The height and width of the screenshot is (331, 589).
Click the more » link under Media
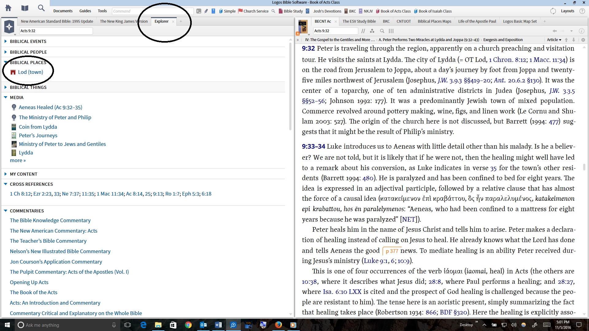click(x=18, y=160)
